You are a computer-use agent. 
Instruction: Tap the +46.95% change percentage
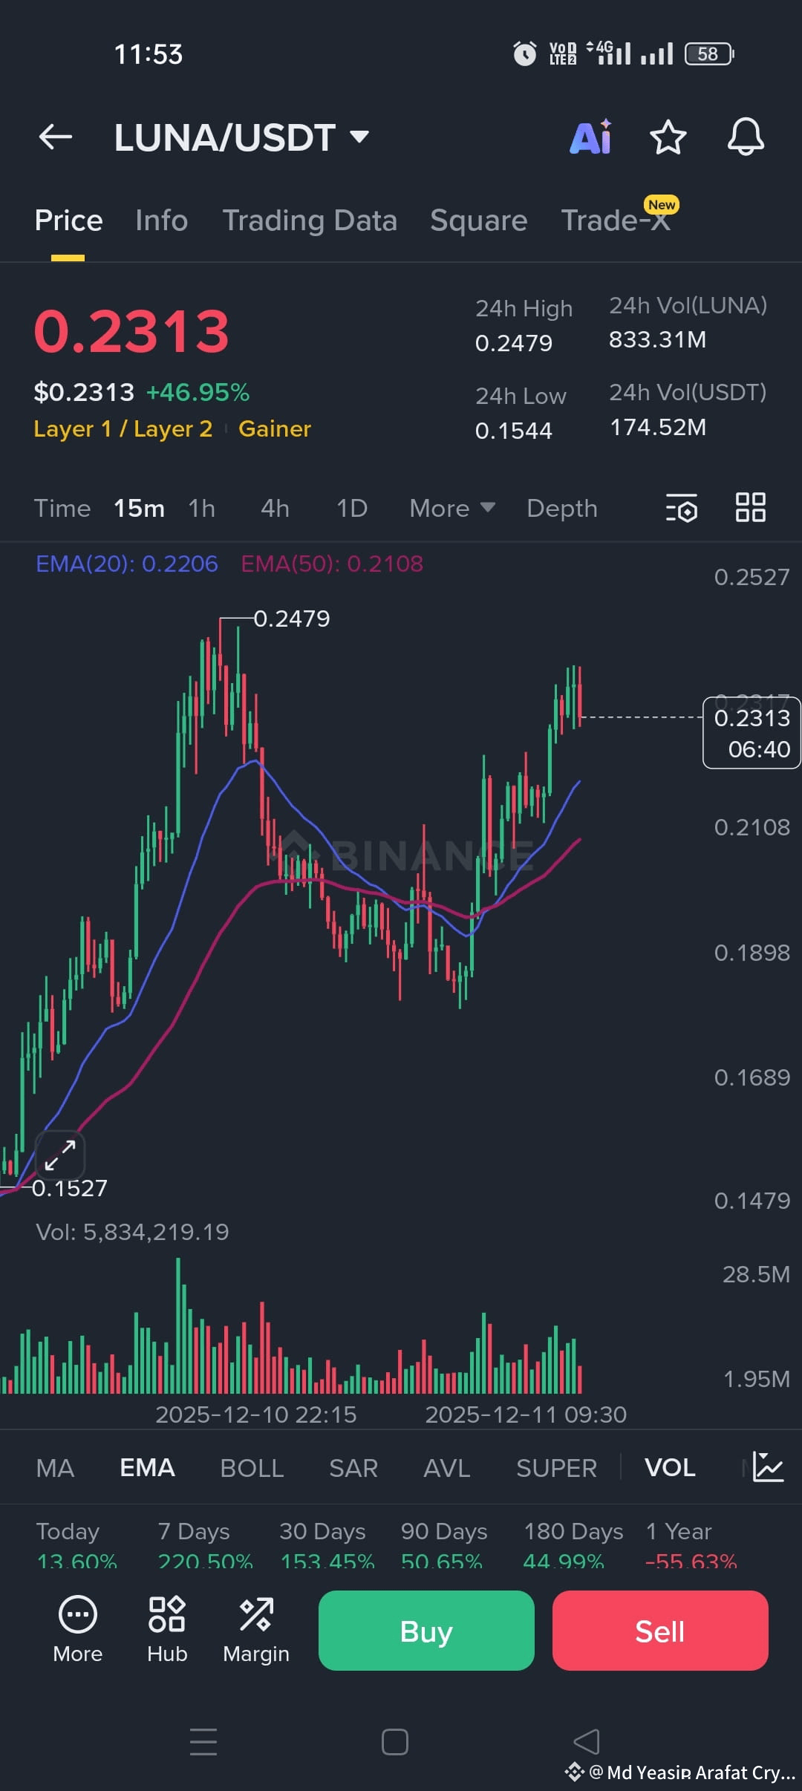coord(198,392)
